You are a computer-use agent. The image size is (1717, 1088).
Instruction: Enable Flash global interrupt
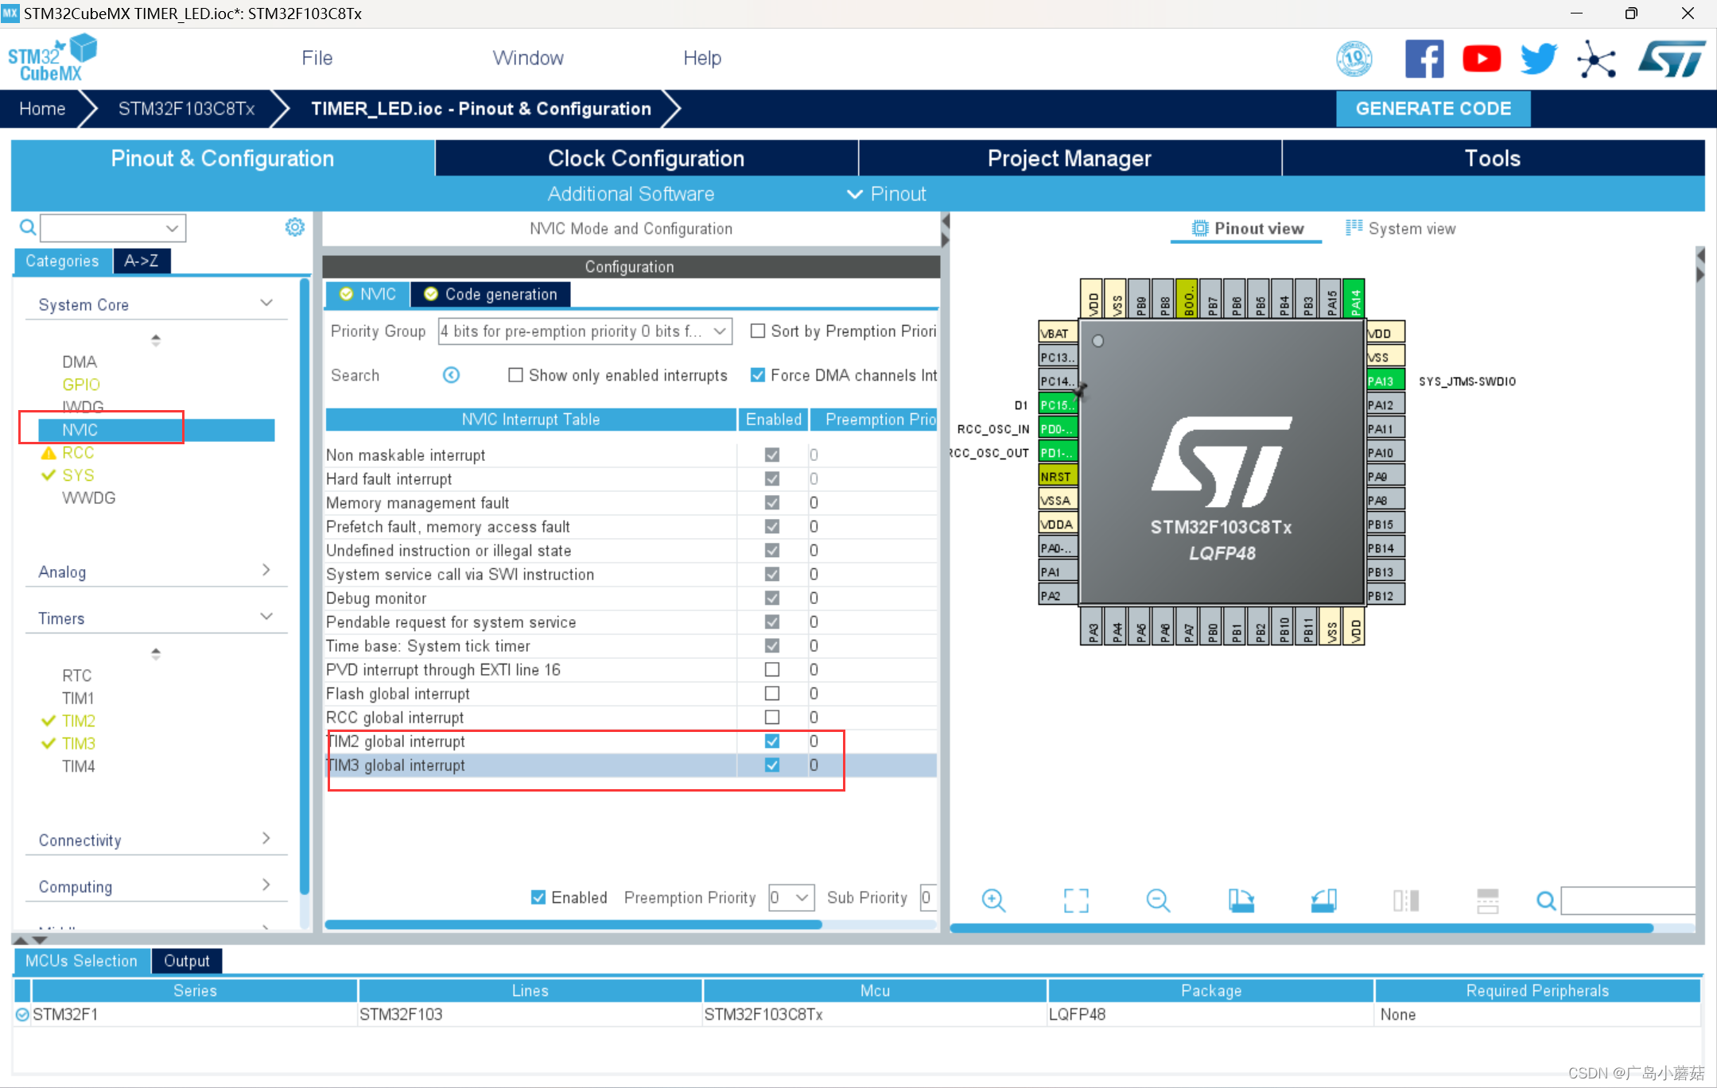(771, 693)
